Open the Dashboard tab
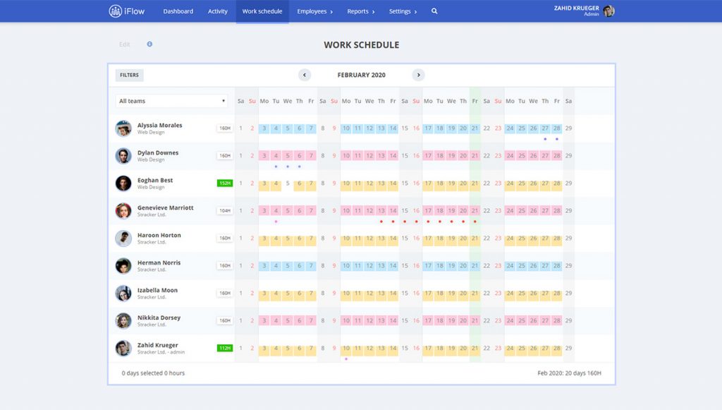Image resolution: width=722 pixels, height=410 pixels. (x=178, y=11)
